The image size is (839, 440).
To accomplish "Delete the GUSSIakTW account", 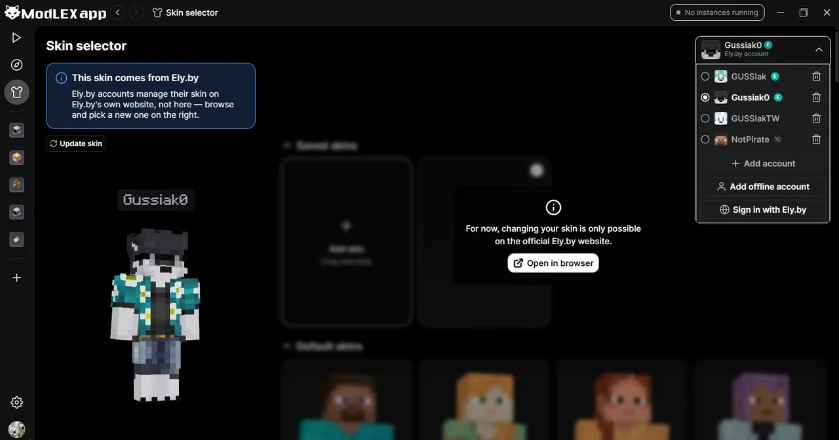I will point(816,119).
